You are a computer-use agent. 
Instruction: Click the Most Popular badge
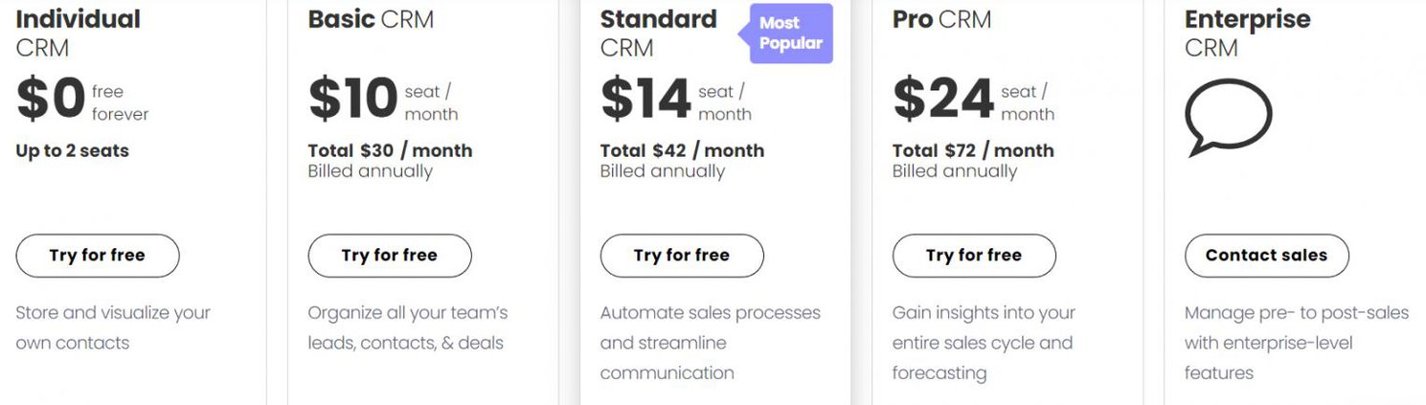(790, 34)
